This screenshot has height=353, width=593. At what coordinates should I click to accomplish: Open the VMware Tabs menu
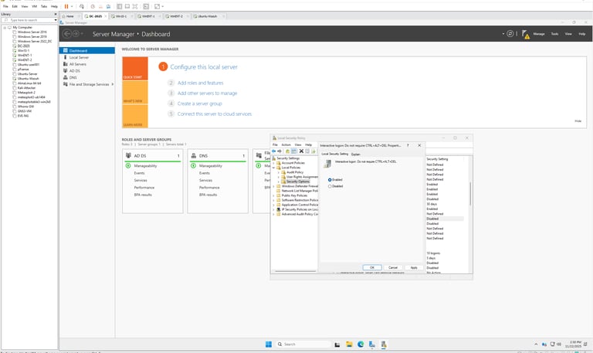coord(44,6)
